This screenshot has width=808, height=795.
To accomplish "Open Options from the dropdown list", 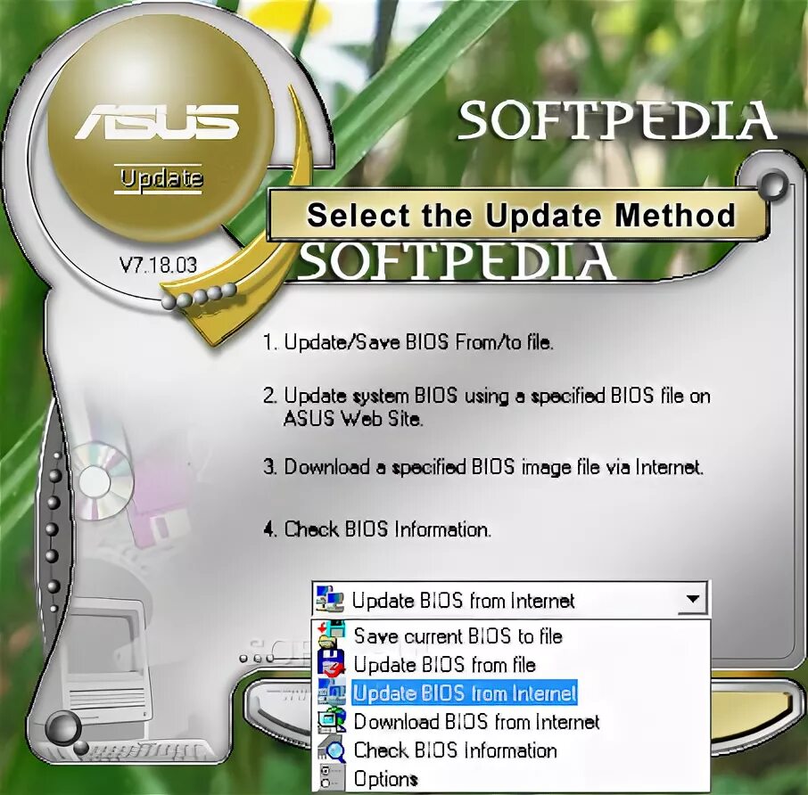I will click(386, 779).
